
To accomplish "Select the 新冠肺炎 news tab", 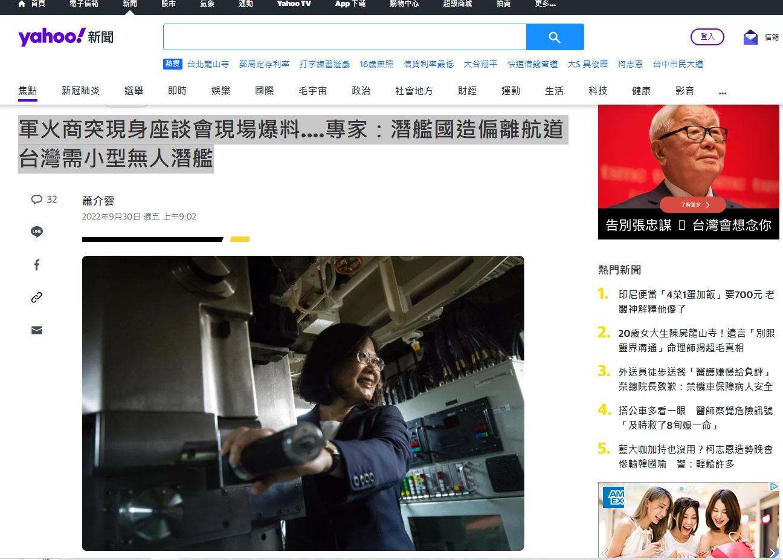I will pyautogui.click(x=81, y=91).
